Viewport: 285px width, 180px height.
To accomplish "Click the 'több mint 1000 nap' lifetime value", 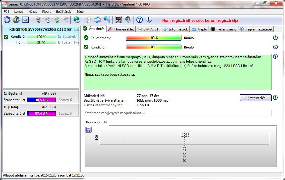I will (x=152, y=100).
